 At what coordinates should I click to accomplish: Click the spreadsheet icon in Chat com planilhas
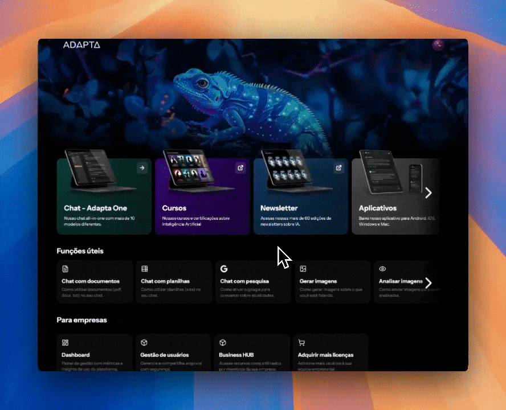145,269
